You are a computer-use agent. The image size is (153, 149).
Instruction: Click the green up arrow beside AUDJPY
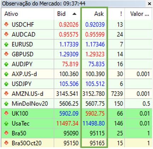[x=6, y=64]
